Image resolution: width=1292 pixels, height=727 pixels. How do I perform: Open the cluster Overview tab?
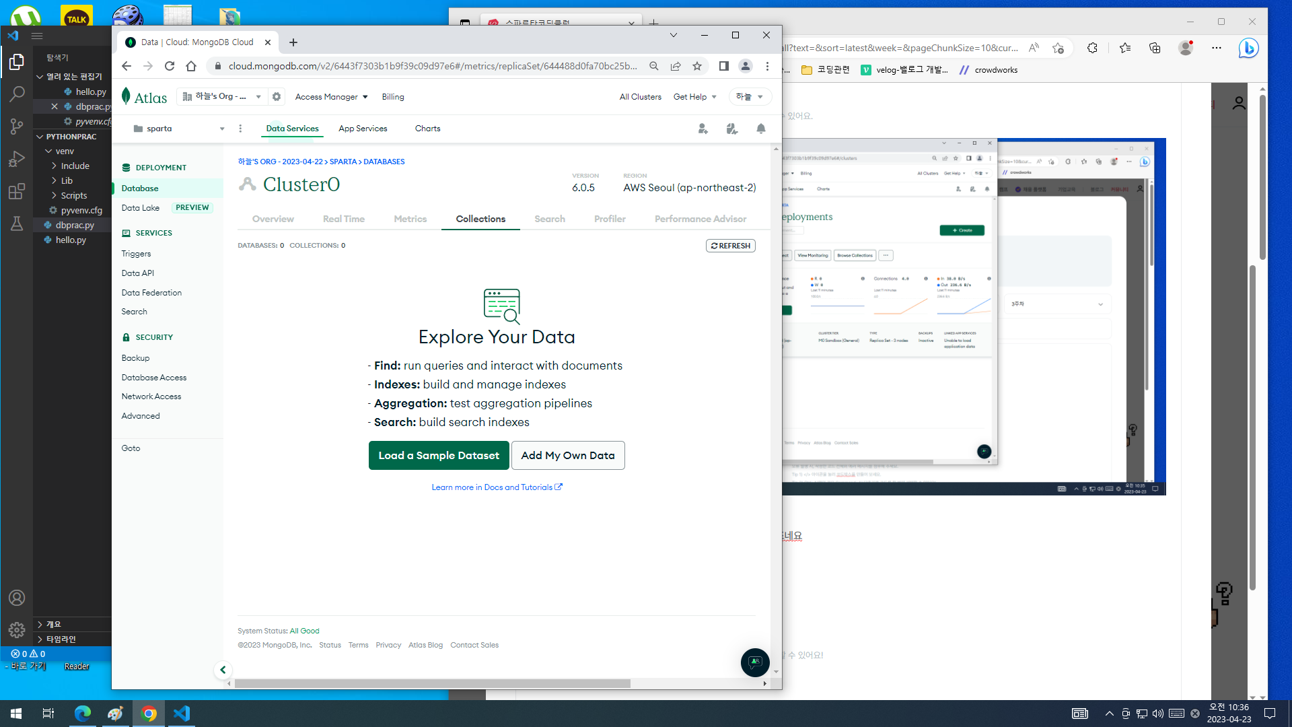pyautogui.click(x=273, y=219)
